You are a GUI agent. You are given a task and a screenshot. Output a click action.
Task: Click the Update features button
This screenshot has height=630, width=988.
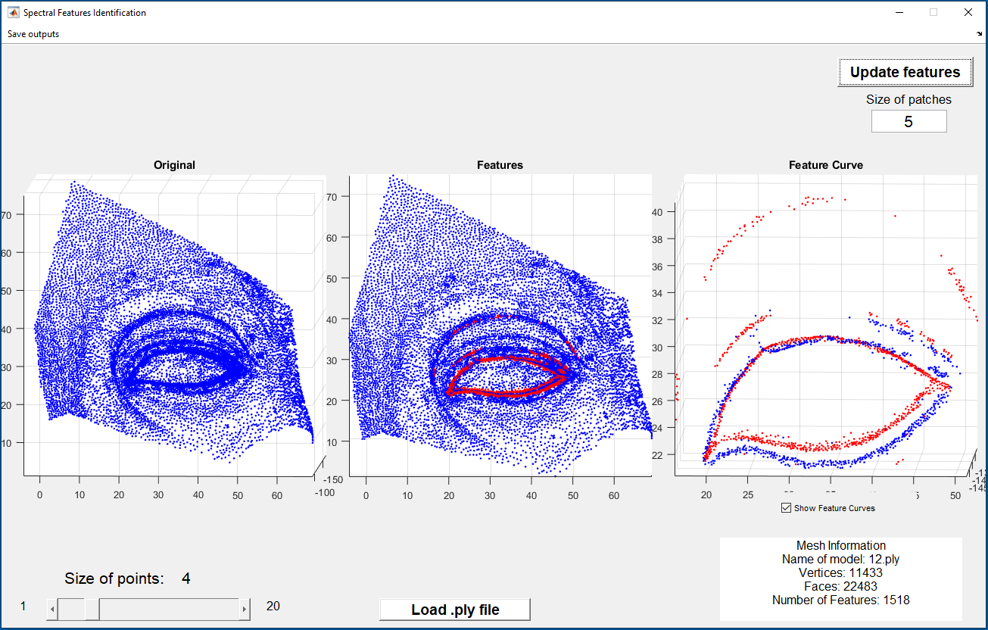905,72
